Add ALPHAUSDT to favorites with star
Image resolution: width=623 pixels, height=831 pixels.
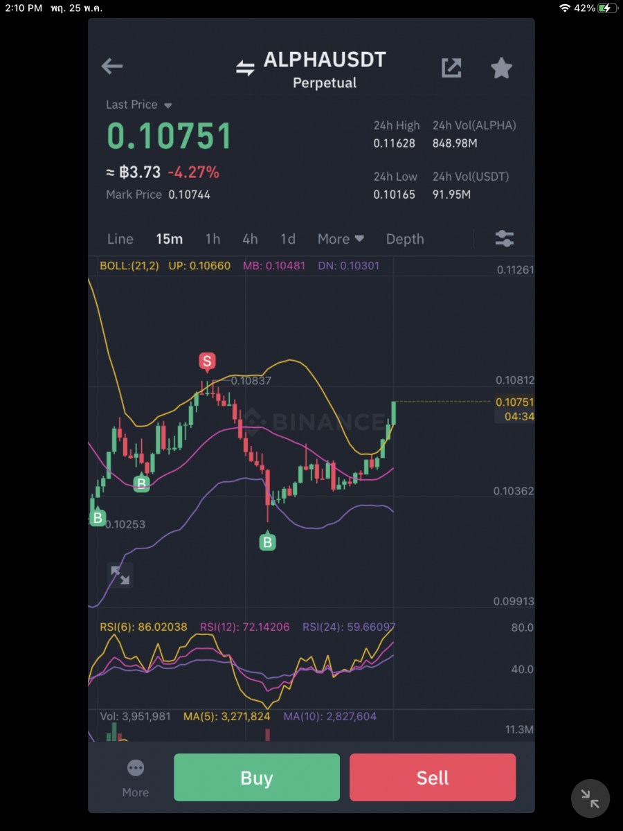(501, 68)
